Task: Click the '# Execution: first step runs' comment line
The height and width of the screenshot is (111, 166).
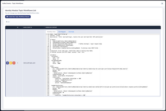Action: (72, 51)
